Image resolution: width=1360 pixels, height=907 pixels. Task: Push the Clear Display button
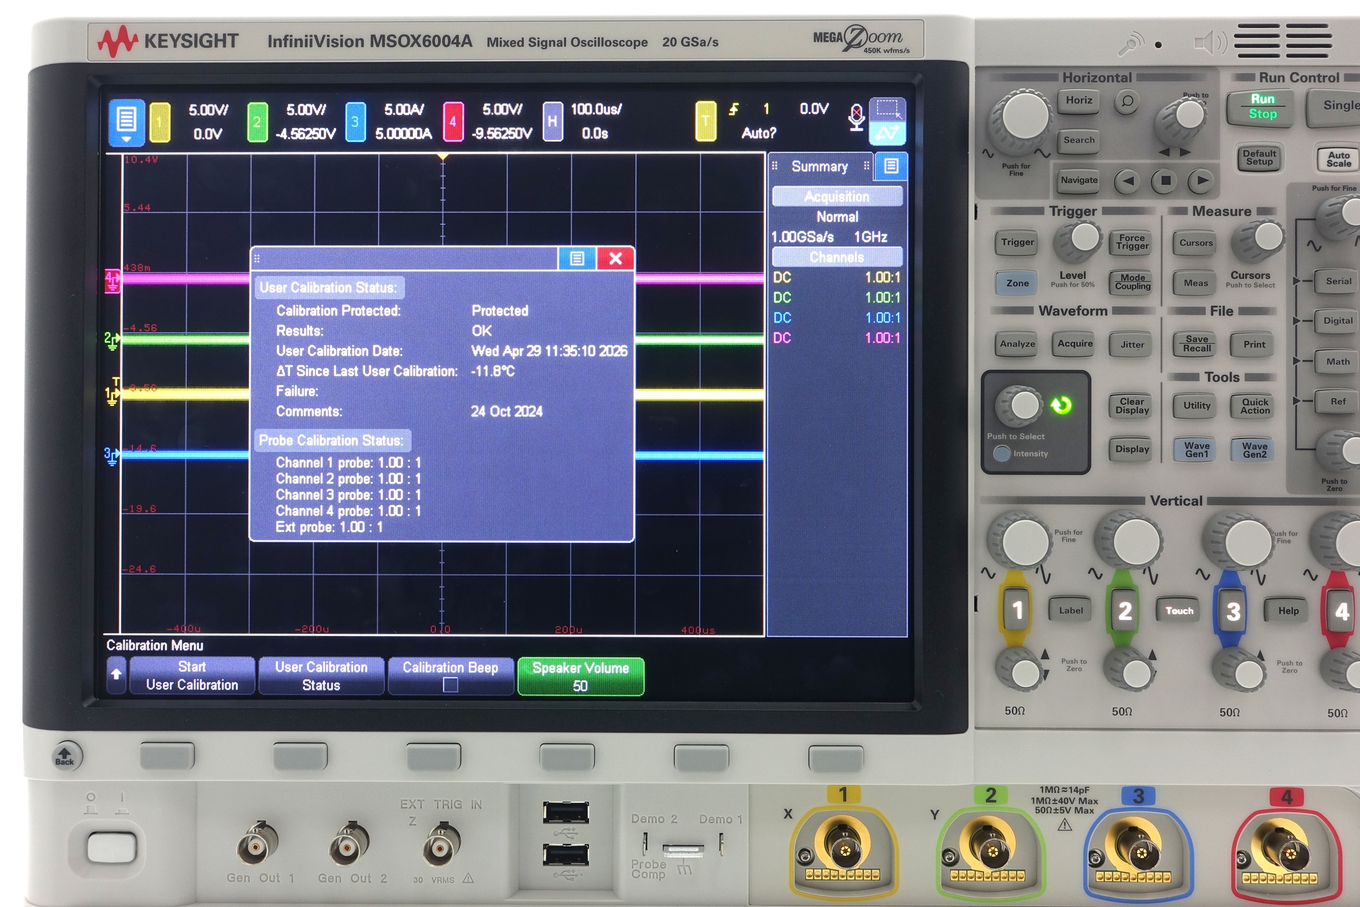(x=1132, y=406)
